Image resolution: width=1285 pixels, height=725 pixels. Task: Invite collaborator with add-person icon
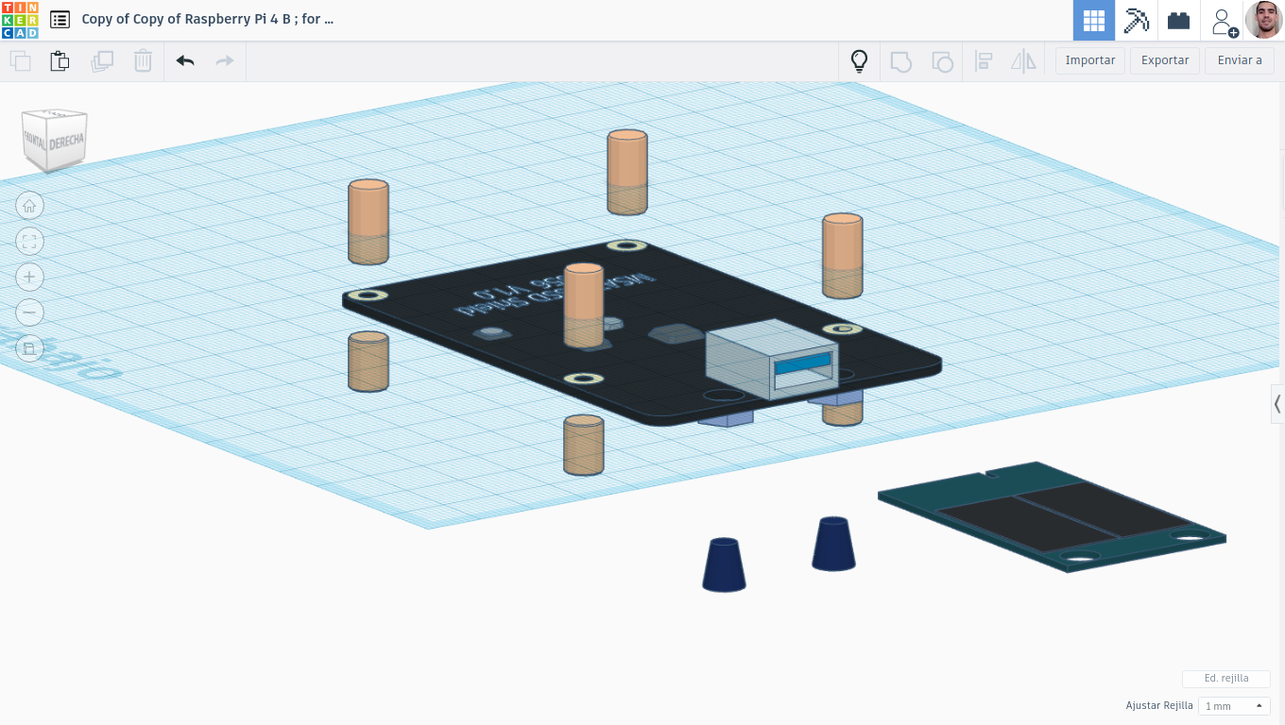(x=1224, y=21)
